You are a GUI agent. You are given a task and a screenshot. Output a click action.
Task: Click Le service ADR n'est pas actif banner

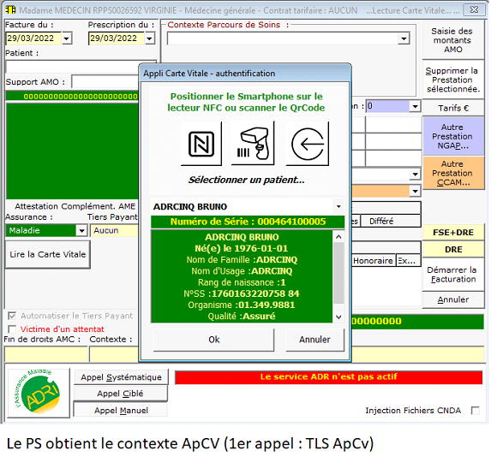tap(328, 377)
